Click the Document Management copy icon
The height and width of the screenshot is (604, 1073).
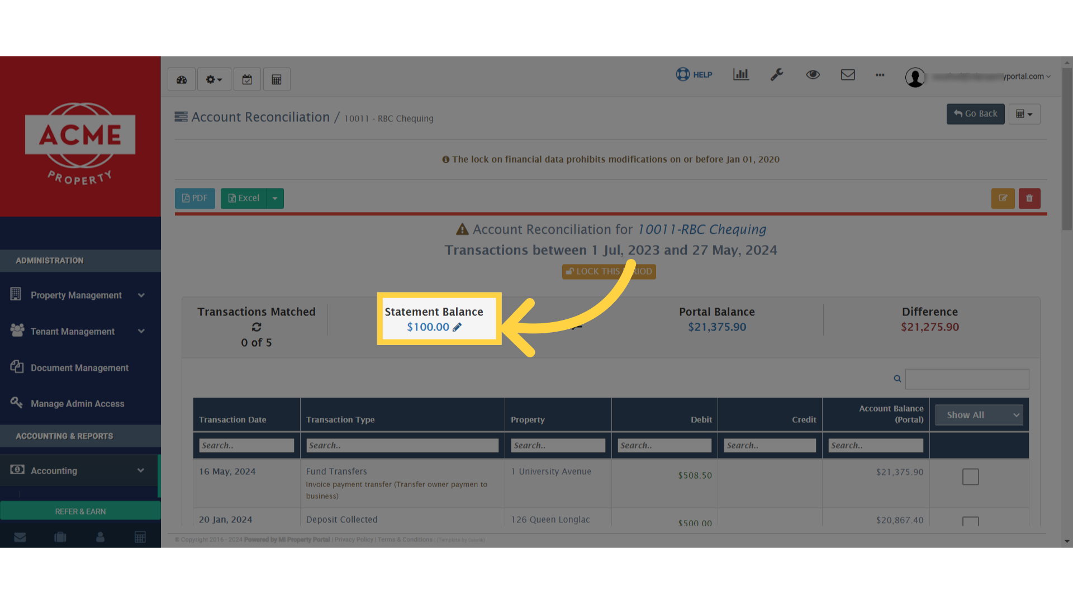point(17,367)
